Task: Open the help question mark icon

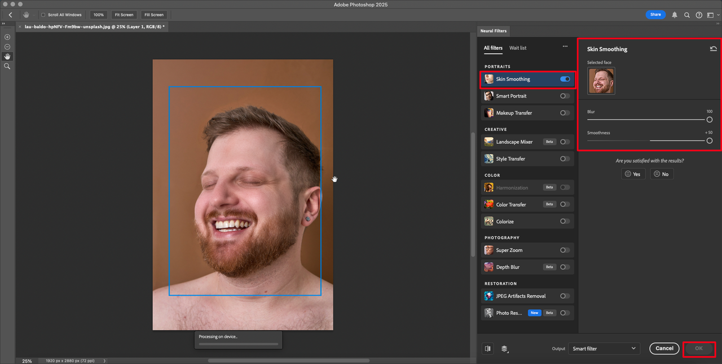Action: point(699,15)
